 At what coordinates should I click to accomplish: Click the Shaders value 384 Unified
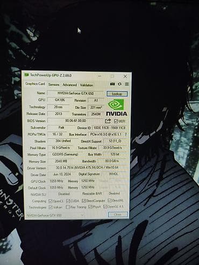point(63,141)
